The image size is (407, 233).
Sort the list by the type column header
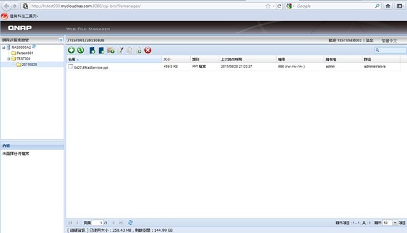205,59
